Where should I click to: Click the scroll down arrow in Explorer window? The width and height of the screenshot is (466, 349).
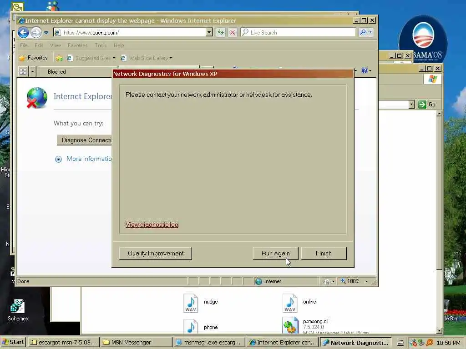pos(439,330)
